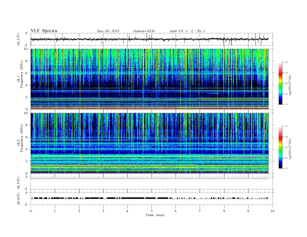This screenshot has height=237, width=307.
Task: Click the ch.1 spectrogram "8" kHz tick label
Action: click(27, 61)
